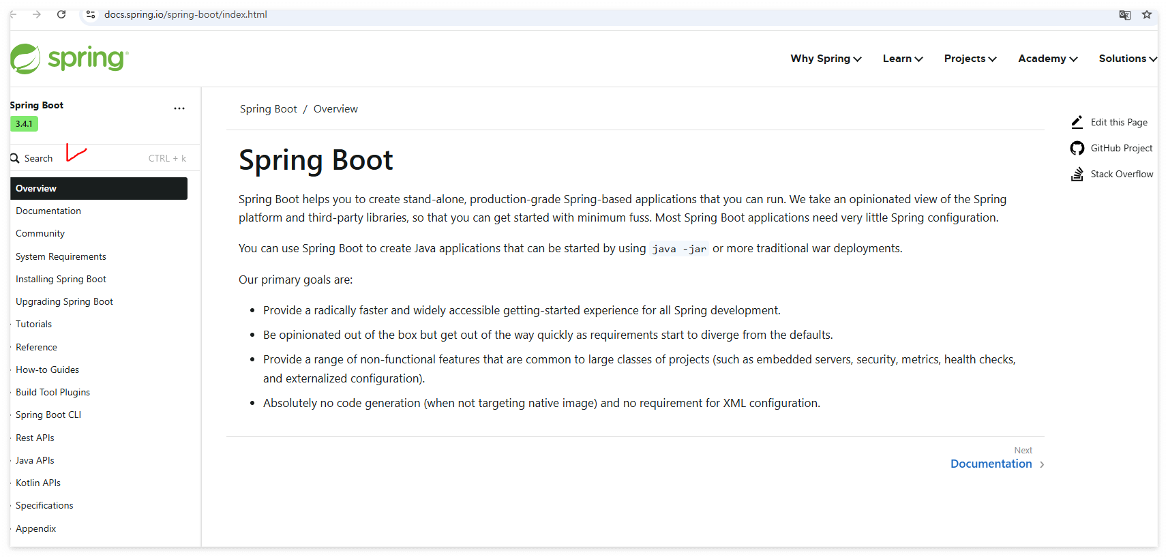Open the Learn dropdown menu

(903, 59)
